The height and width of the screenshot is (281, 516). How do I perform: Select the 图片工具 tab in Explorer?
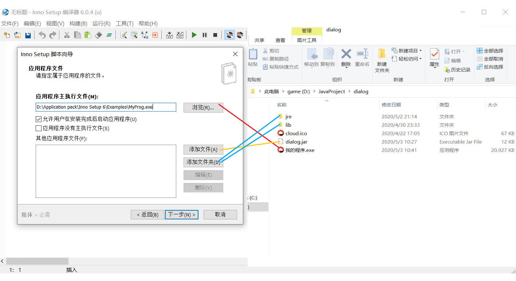(x=307, y=40)
